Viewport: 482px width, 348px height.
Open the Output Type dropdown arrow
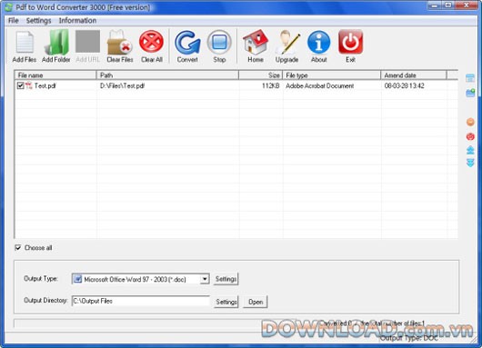point(205,279)
